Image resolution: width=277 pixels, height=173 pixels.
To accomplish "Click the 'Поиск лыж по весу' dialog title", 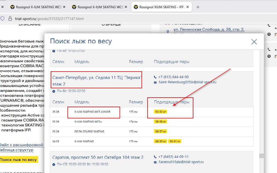I will point(81,41).
